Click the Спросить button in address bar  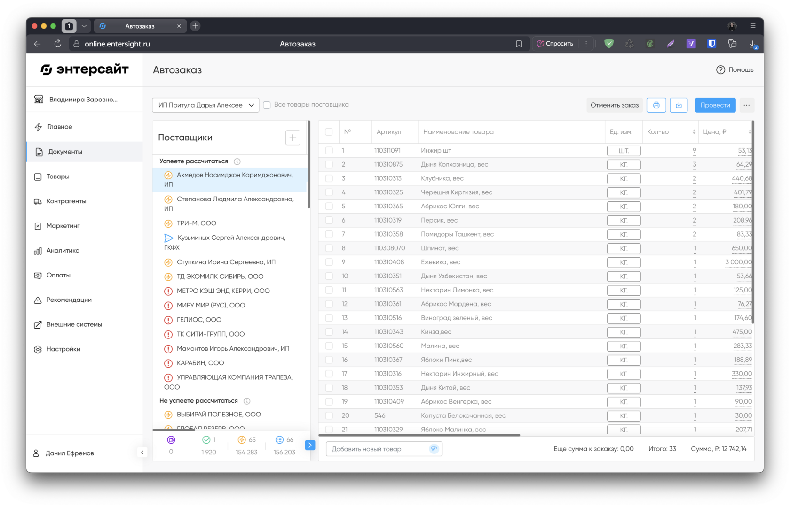click(x=555, y=44)
